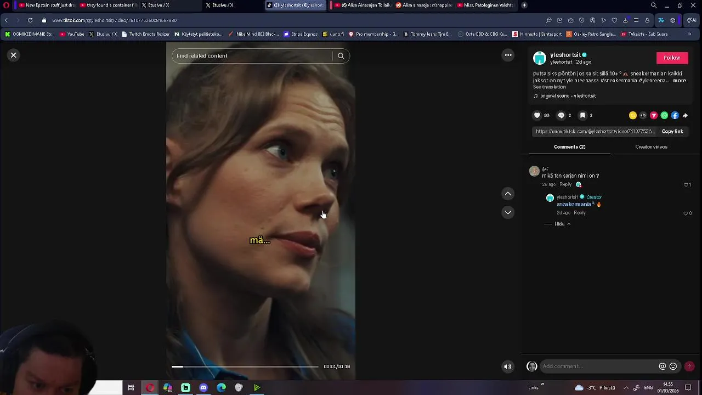Open the TVkaista - Sub Suora bookmark
The image size is (702, 395).
[x=644, y=34]
